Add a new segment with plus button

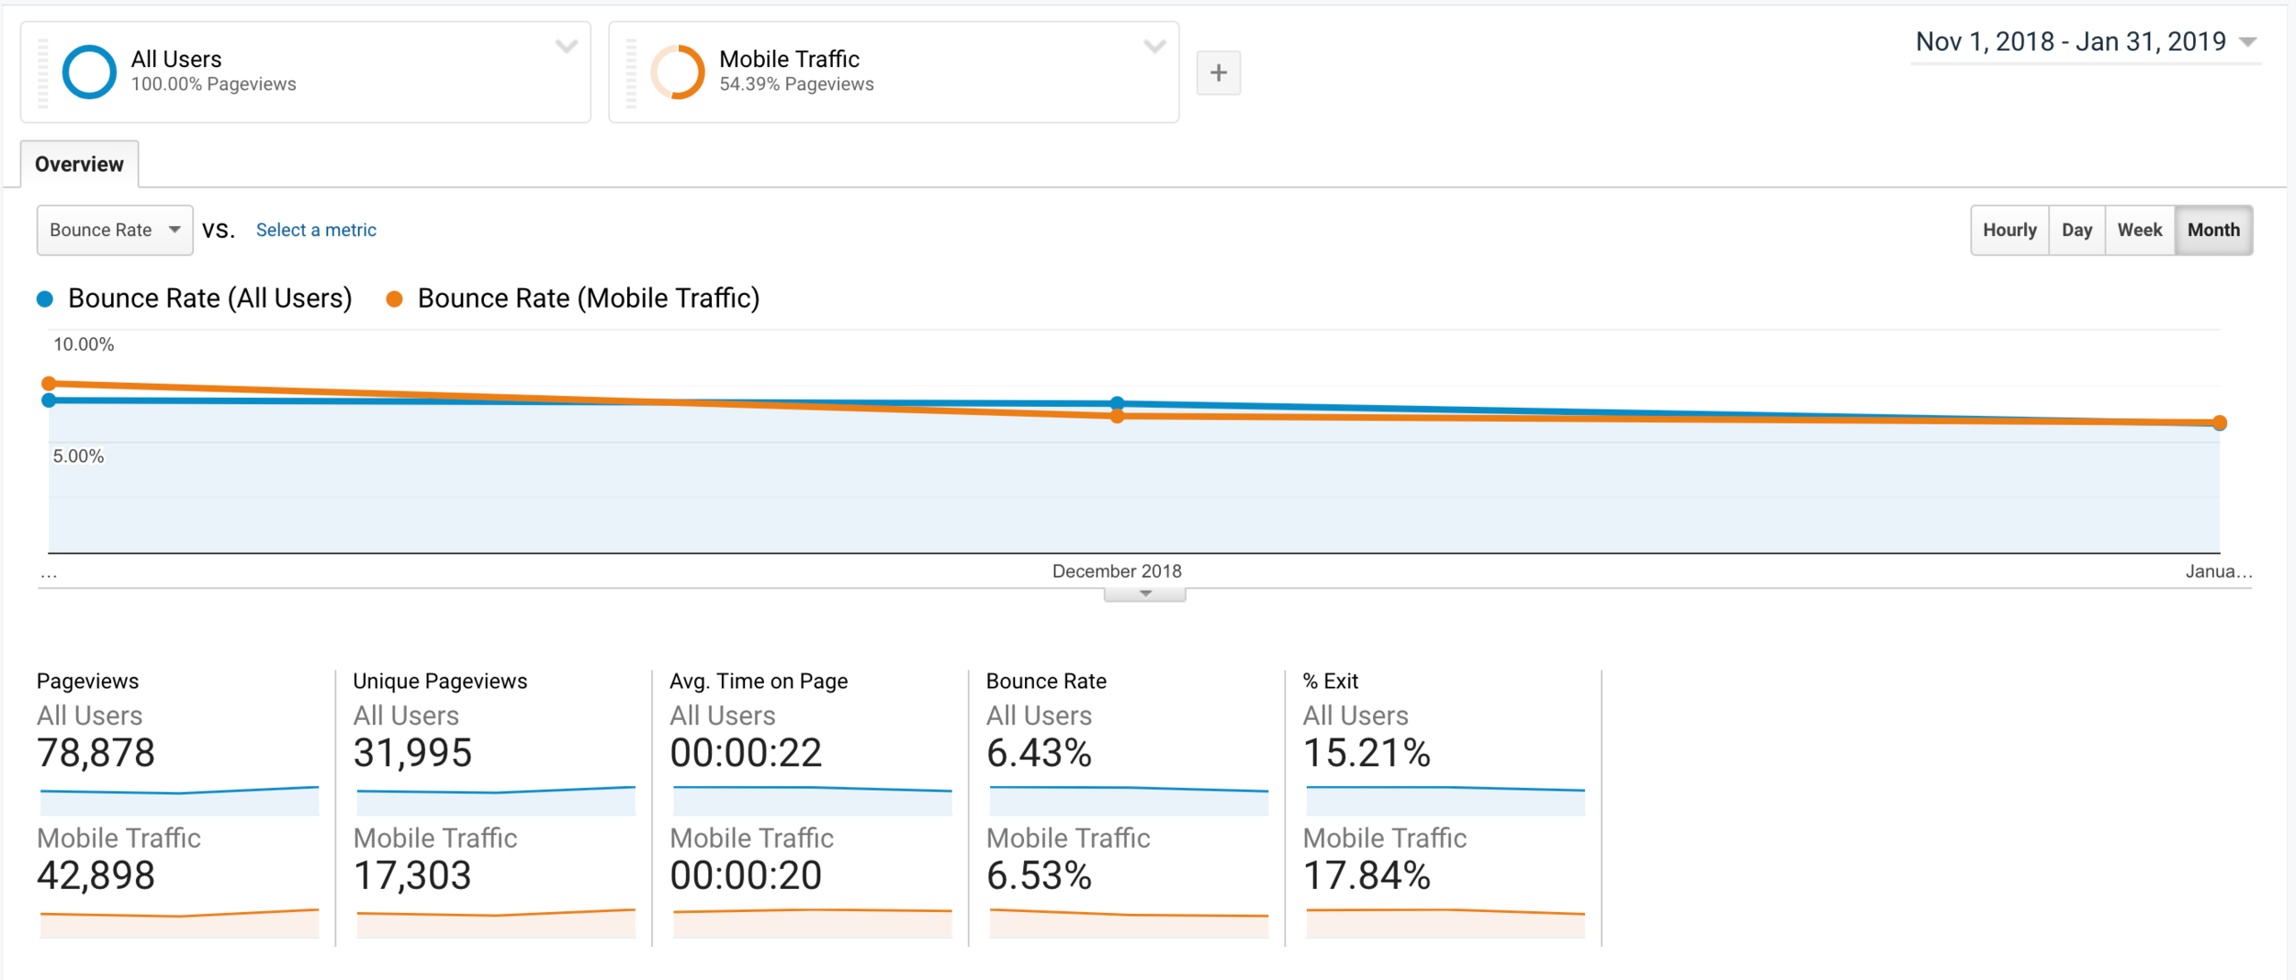(1219, 73)
